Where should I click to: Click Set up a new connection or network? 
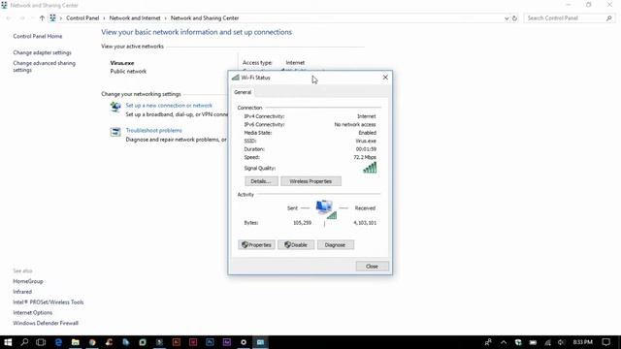tap(169, 106)
